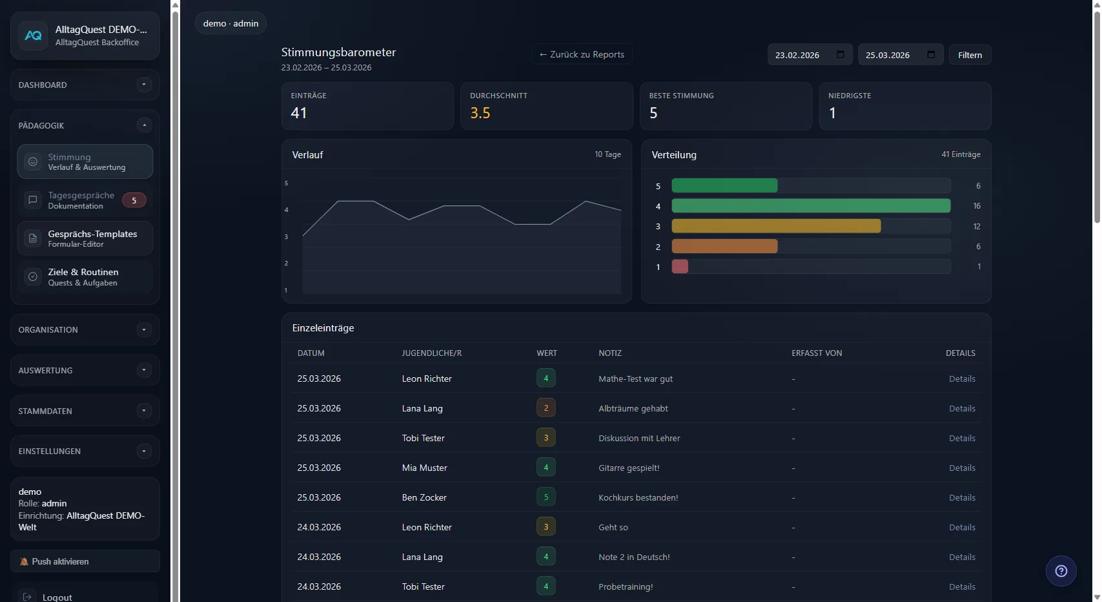The width and height of the screenshot is (1102, 602).
Task: Click the green bar for rating 4 in Verteilung
Action: [x=810, y=206]
